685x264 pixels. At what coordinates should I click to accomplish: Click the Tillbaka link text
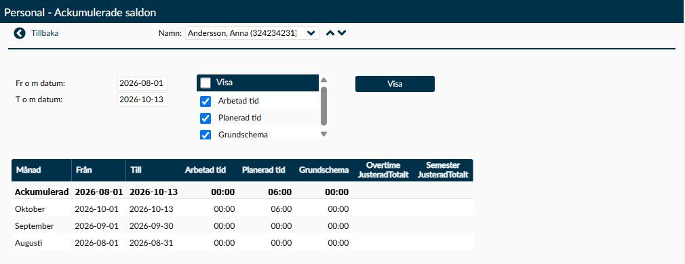(x=45, y=33)
